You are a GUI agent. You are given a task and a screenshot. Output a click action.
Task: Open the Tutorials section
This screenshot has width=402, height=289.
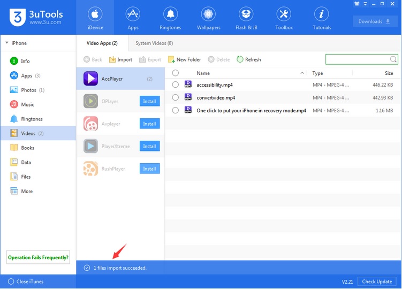[x=322, y=18]
